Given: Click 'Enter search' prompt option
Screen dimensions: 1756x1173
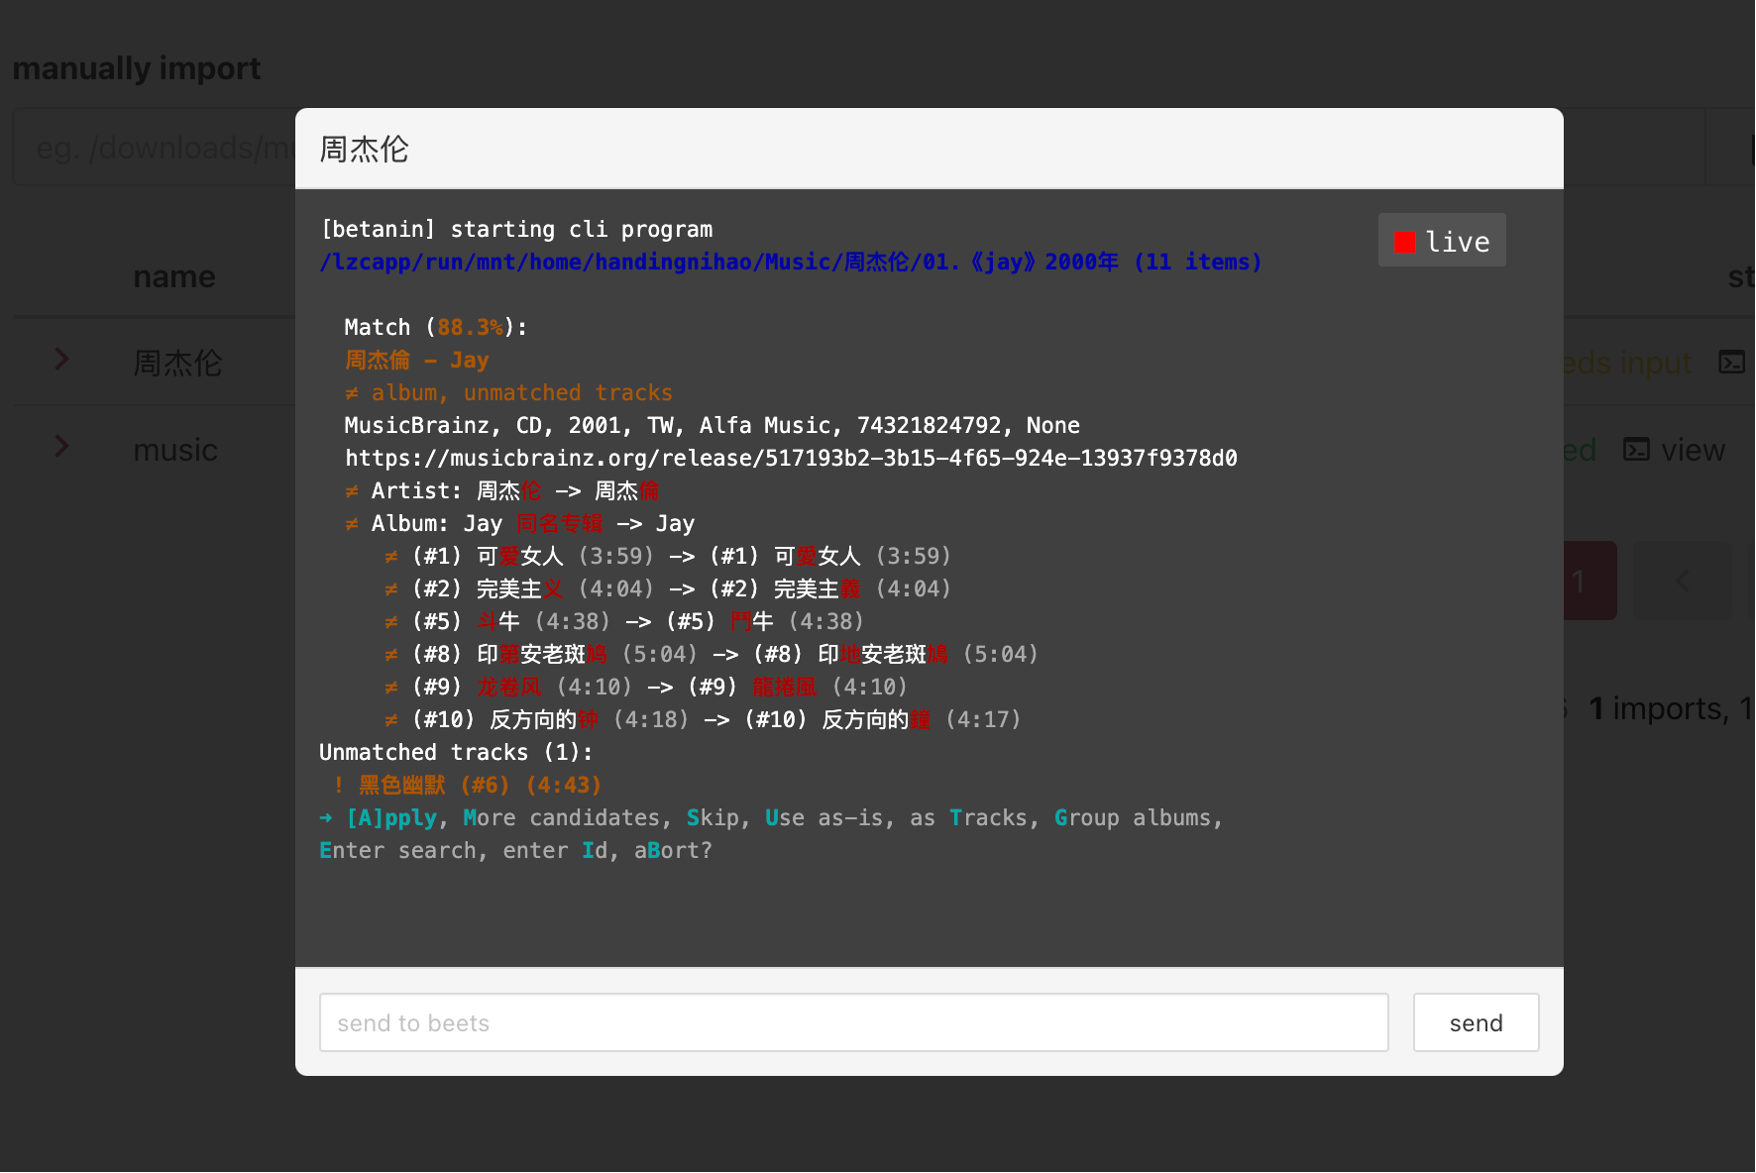Looking at the screenshot, I should click(397, 850).
